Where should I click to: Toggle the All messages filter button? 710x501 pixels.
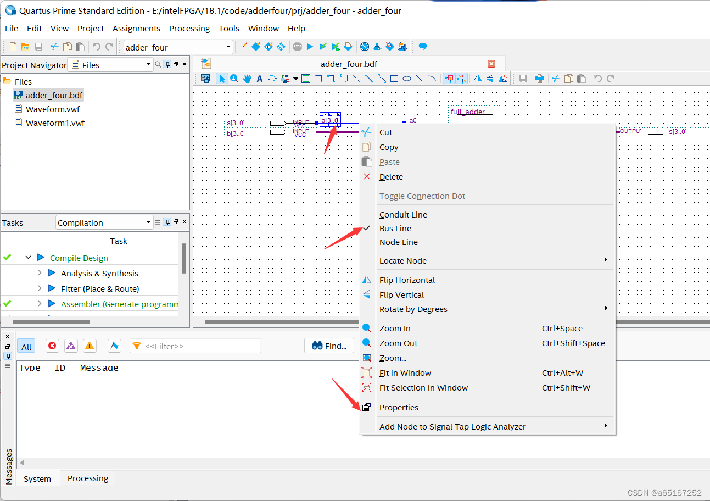click(x=26, y=346)
